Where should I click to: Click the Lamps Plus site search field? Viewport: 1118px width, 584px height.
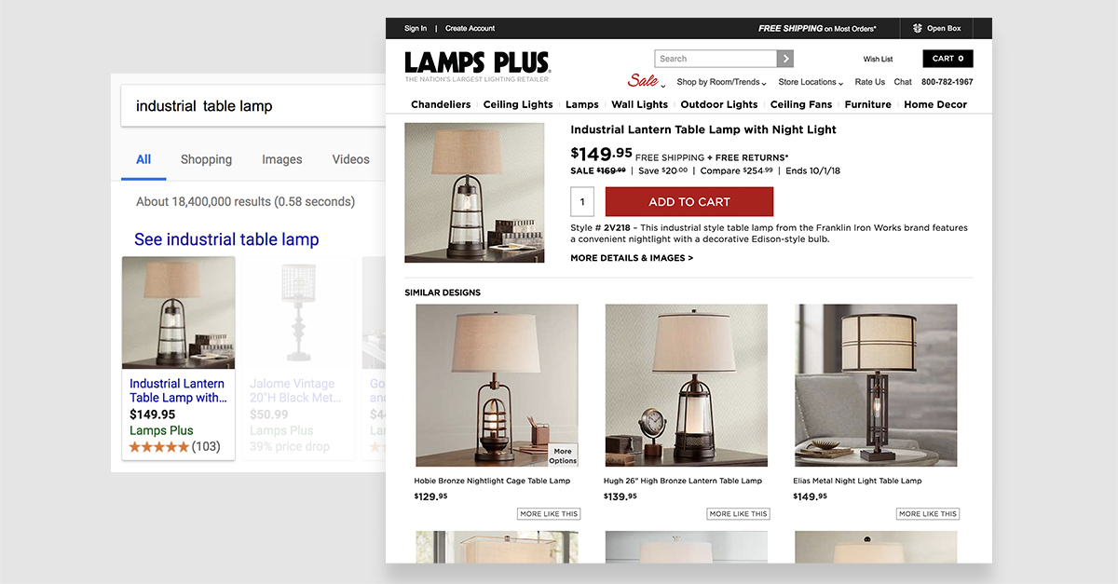(716, 59)
